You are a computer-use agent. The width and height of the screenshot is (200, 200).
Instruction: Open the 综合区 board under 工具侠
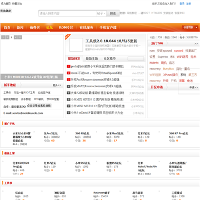19,193
